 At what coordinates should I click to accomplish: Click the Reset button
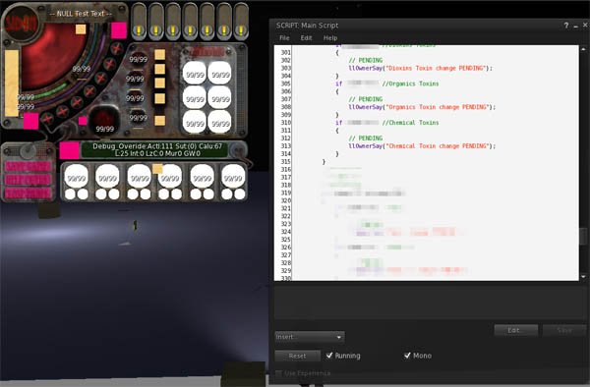[x=297, y=356]
